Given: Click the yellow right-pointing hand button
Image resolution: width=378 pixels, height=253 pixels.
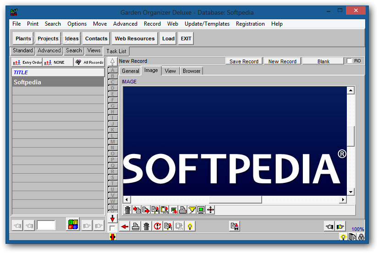Looking at the screenshot, I should pos(340,226).
